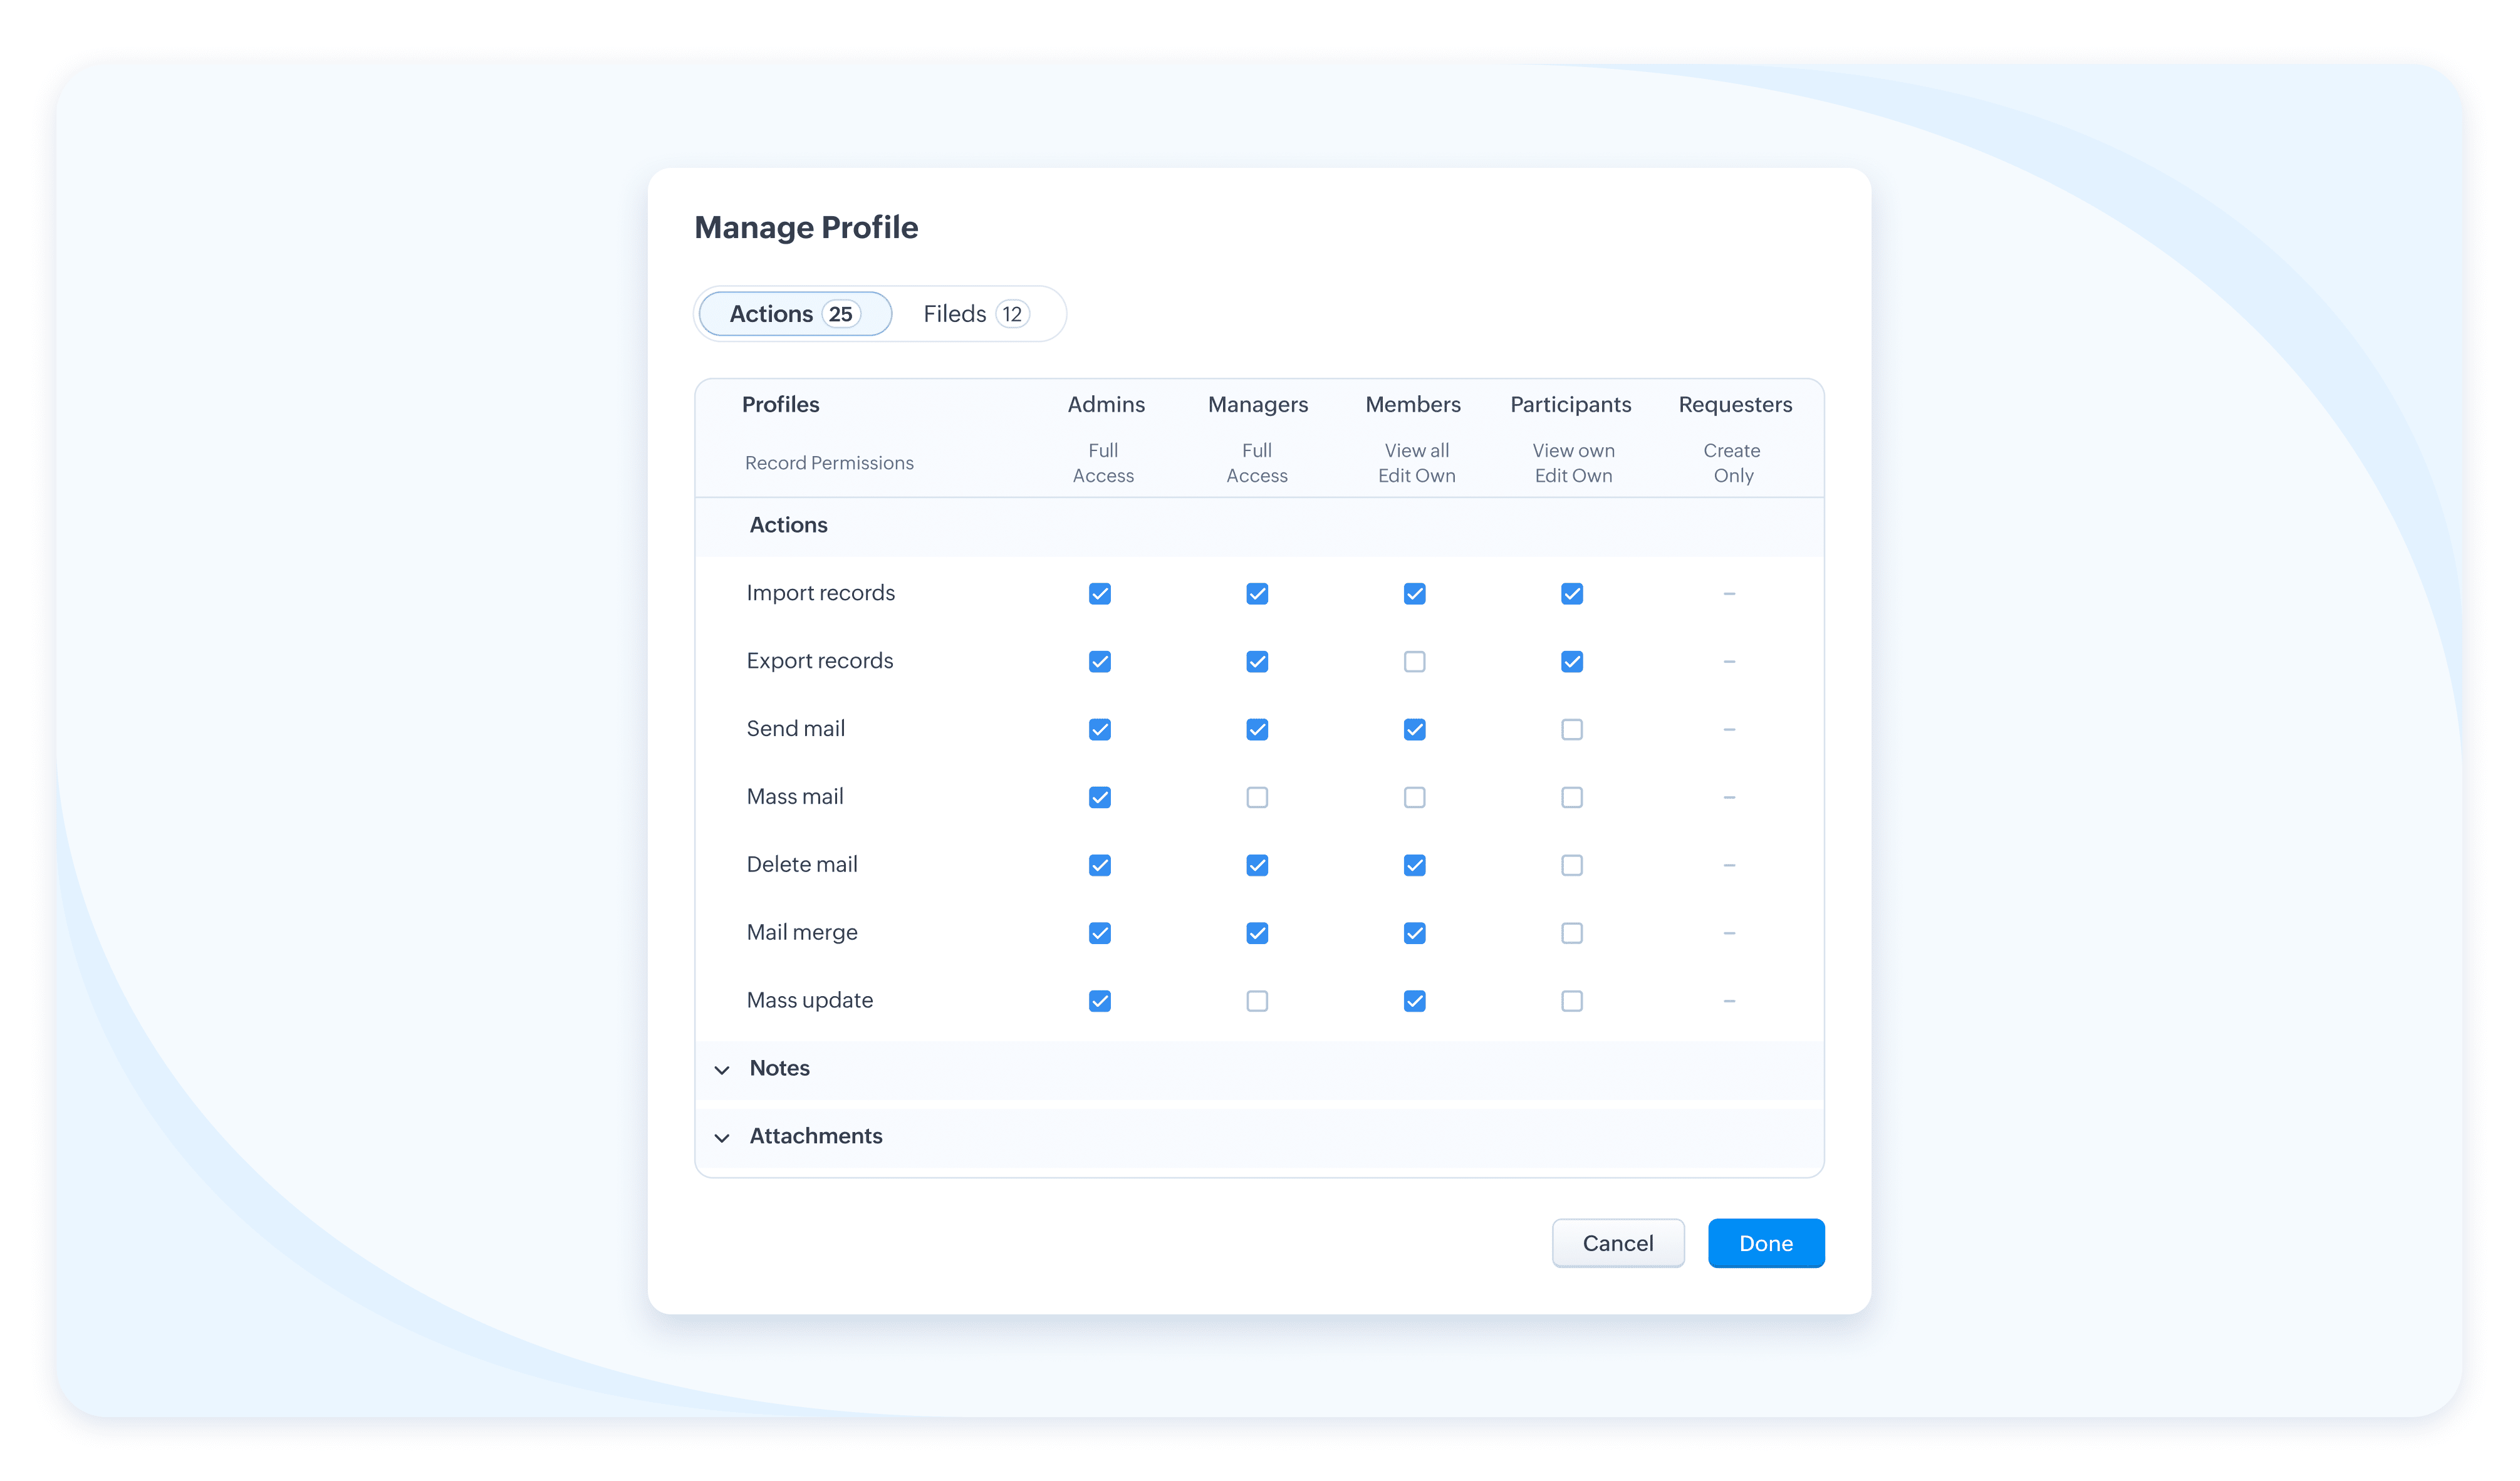The image size is (2520, 1481).
Task: Click the Requesters column header
Action: click(x=1734, y=405)
